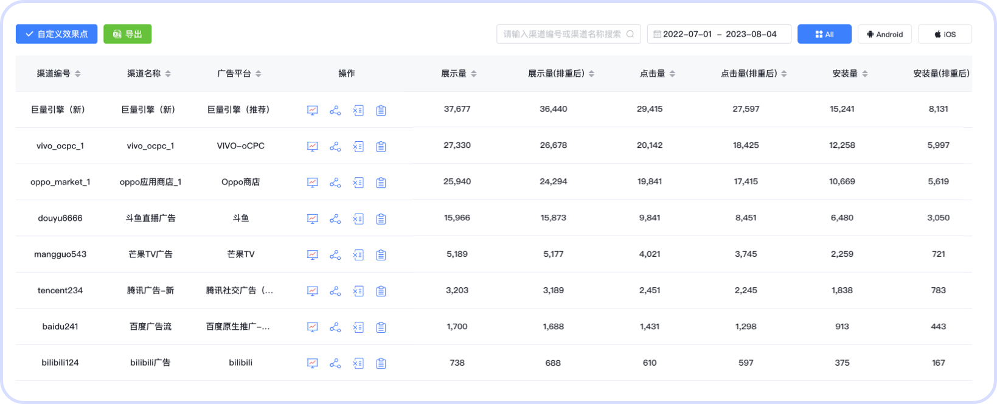Open trend chart for 巨量引擎（新） row
The height and width of the screenshot is (404, 997).
click(x=313, y=110)
